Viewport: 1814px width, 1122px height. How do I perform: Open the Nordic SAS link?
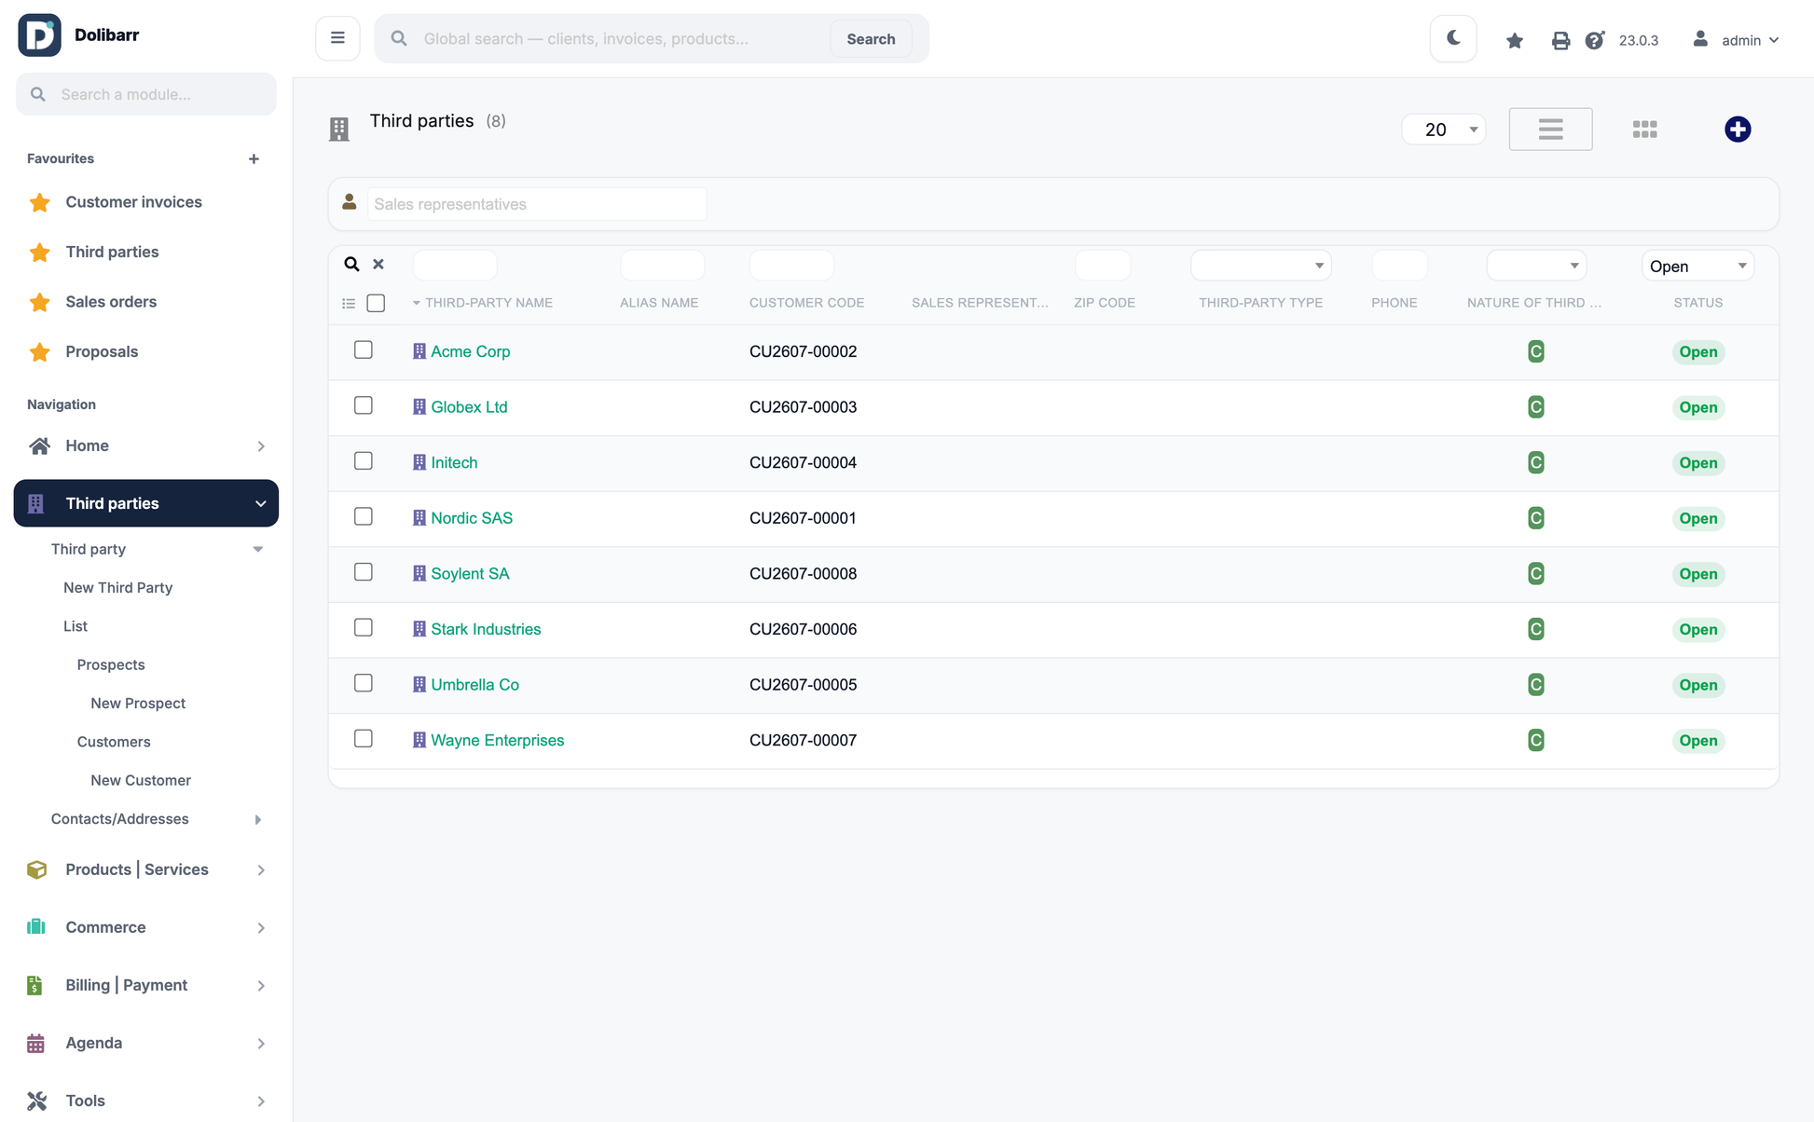472,518
